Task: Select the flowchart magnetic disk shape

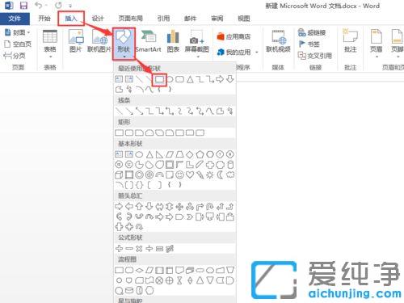Action: [x=129, y=291]
